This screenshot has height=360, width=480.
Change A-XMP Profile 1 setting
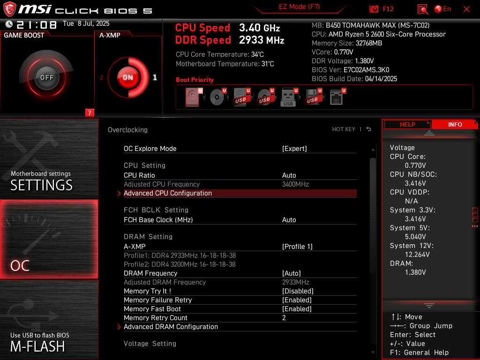pyautogui.click(x=297, y=247)
